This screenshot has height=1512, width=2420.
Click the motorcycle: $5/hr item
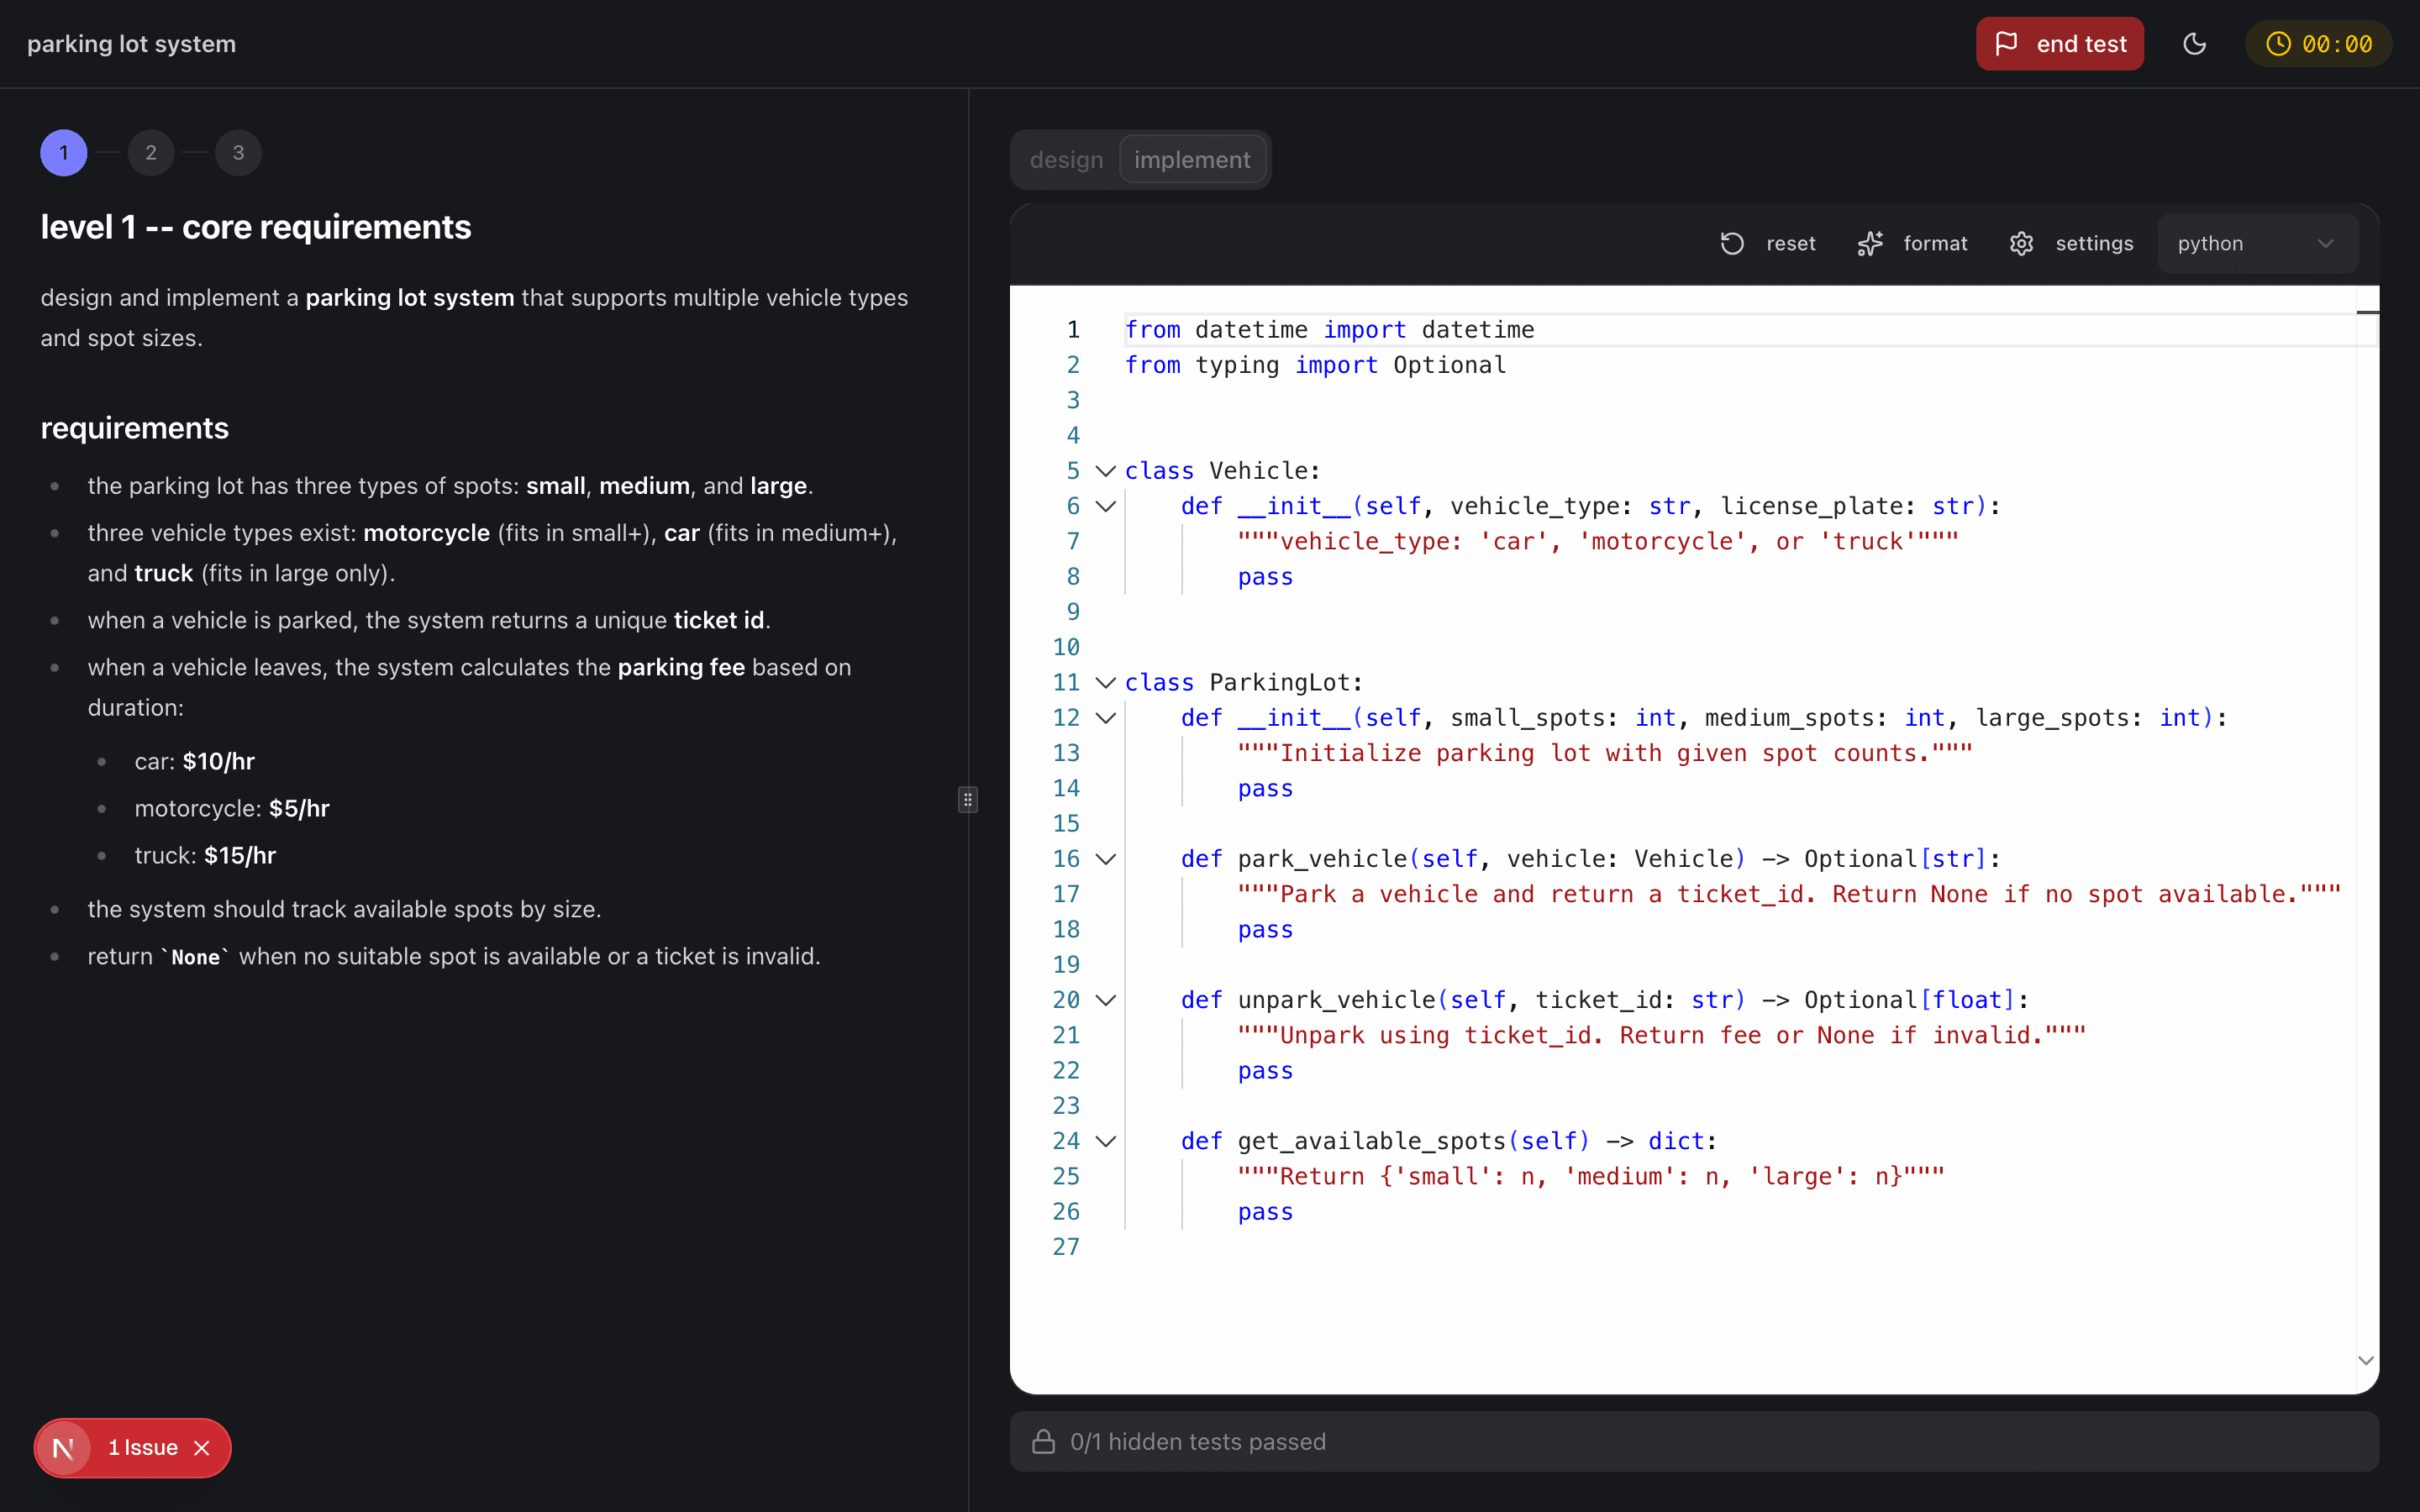point(232,808)
